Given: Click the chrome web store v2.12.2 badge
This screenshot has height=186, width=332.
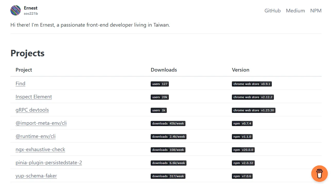Looking at the screenshot, I should click(253, 97).
